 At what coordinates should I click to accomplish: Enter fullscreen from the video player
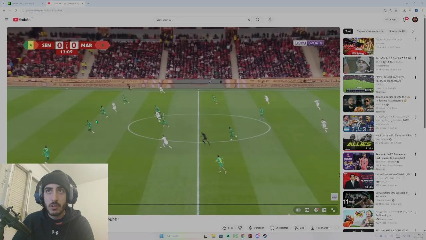(333, 210)
